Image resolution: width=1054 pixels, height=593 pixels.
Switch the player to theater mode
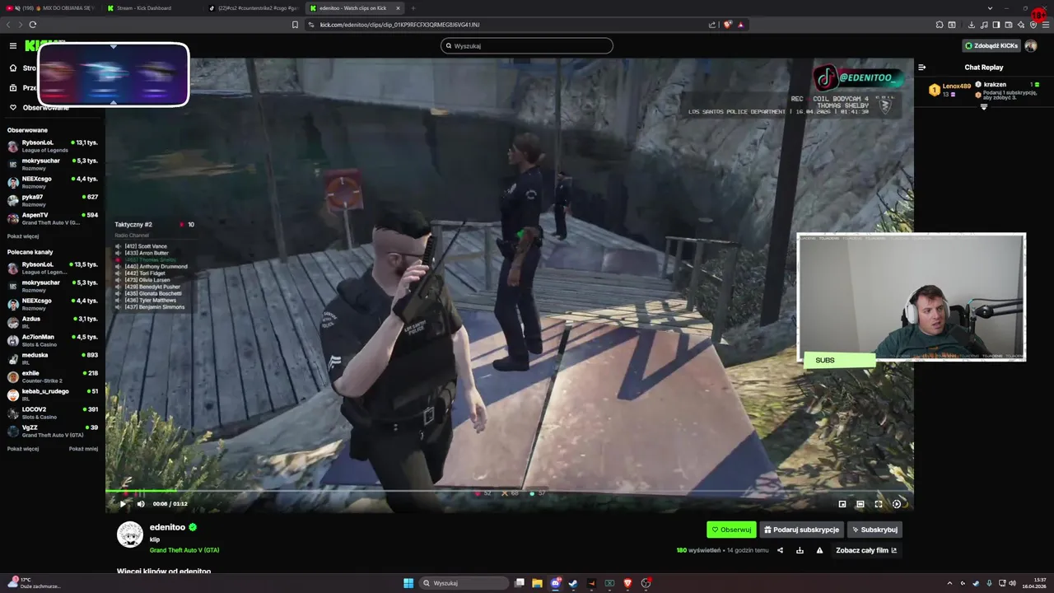pos(860,504)
